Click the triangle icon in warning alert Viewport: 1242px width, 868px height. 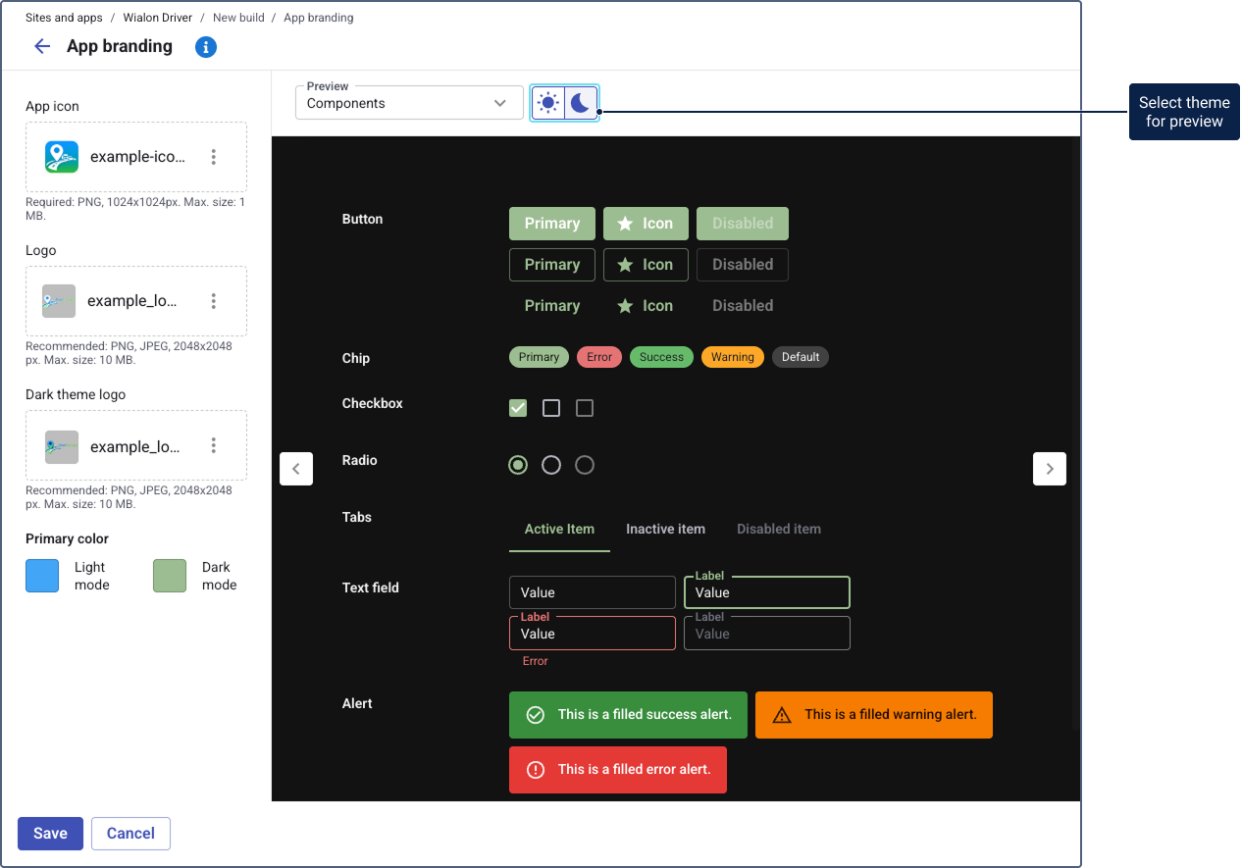click(782, 715)
